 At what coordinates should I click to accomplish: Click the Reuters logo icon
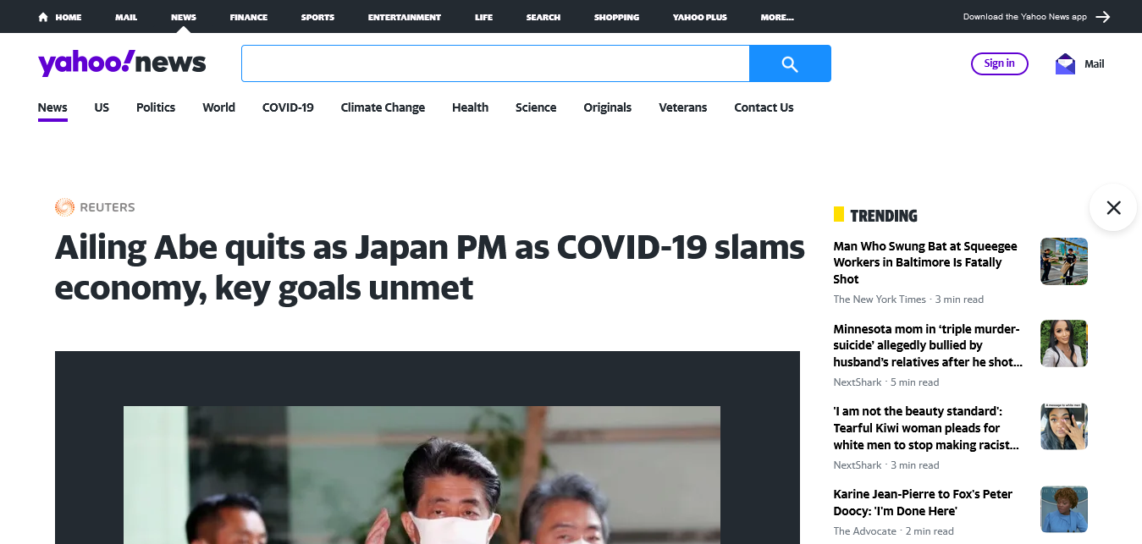pos(64,207)
